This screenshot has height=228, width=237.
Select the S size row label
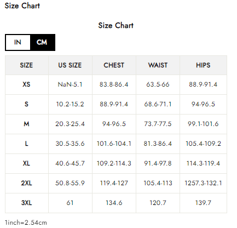27,104
